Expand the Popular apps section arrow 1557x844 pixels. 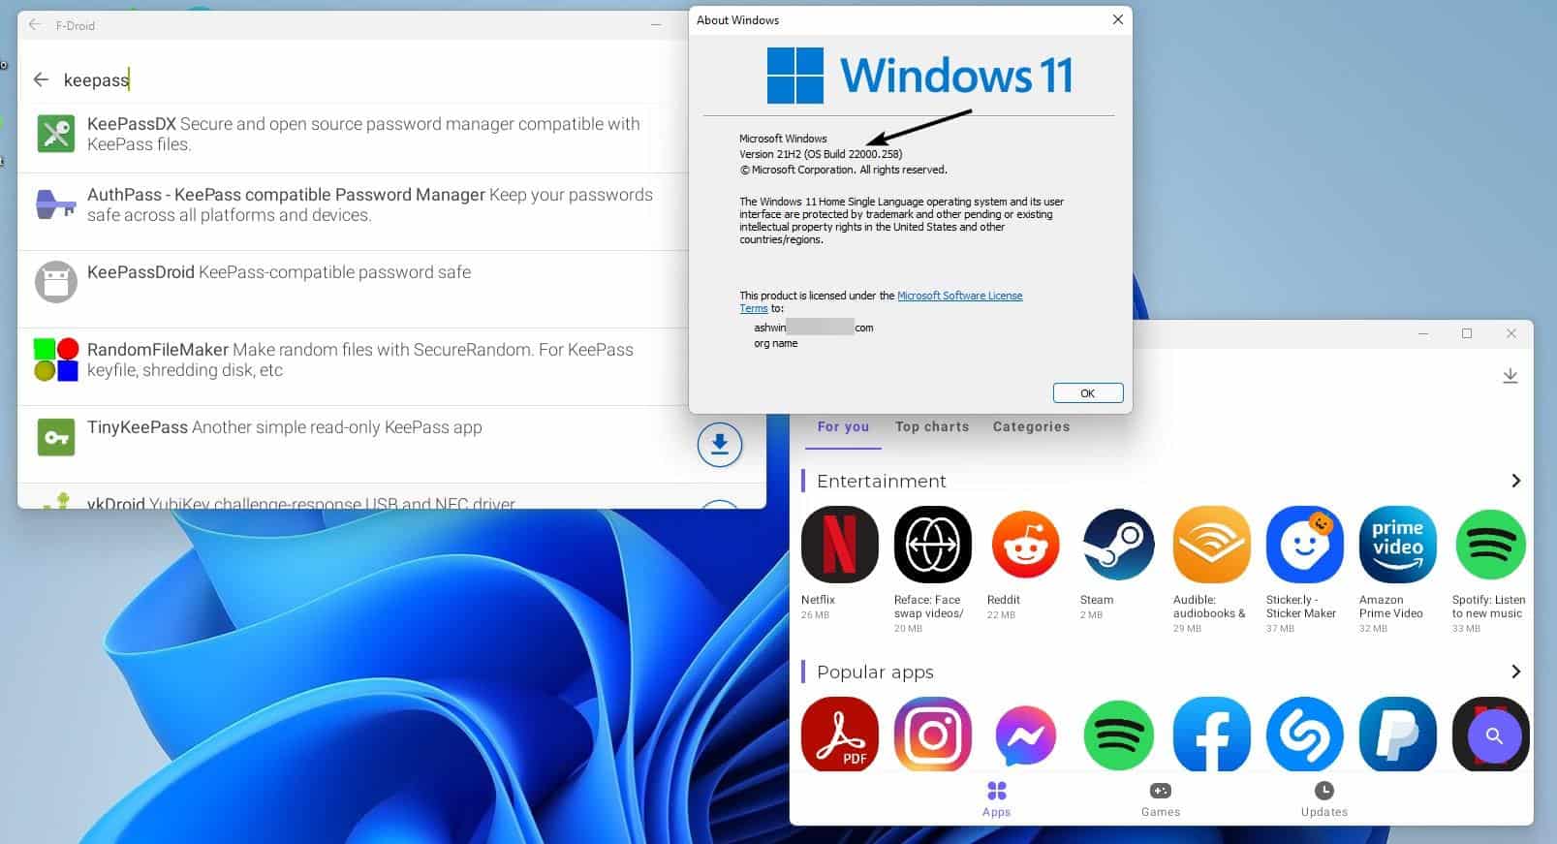[1515, 672]
